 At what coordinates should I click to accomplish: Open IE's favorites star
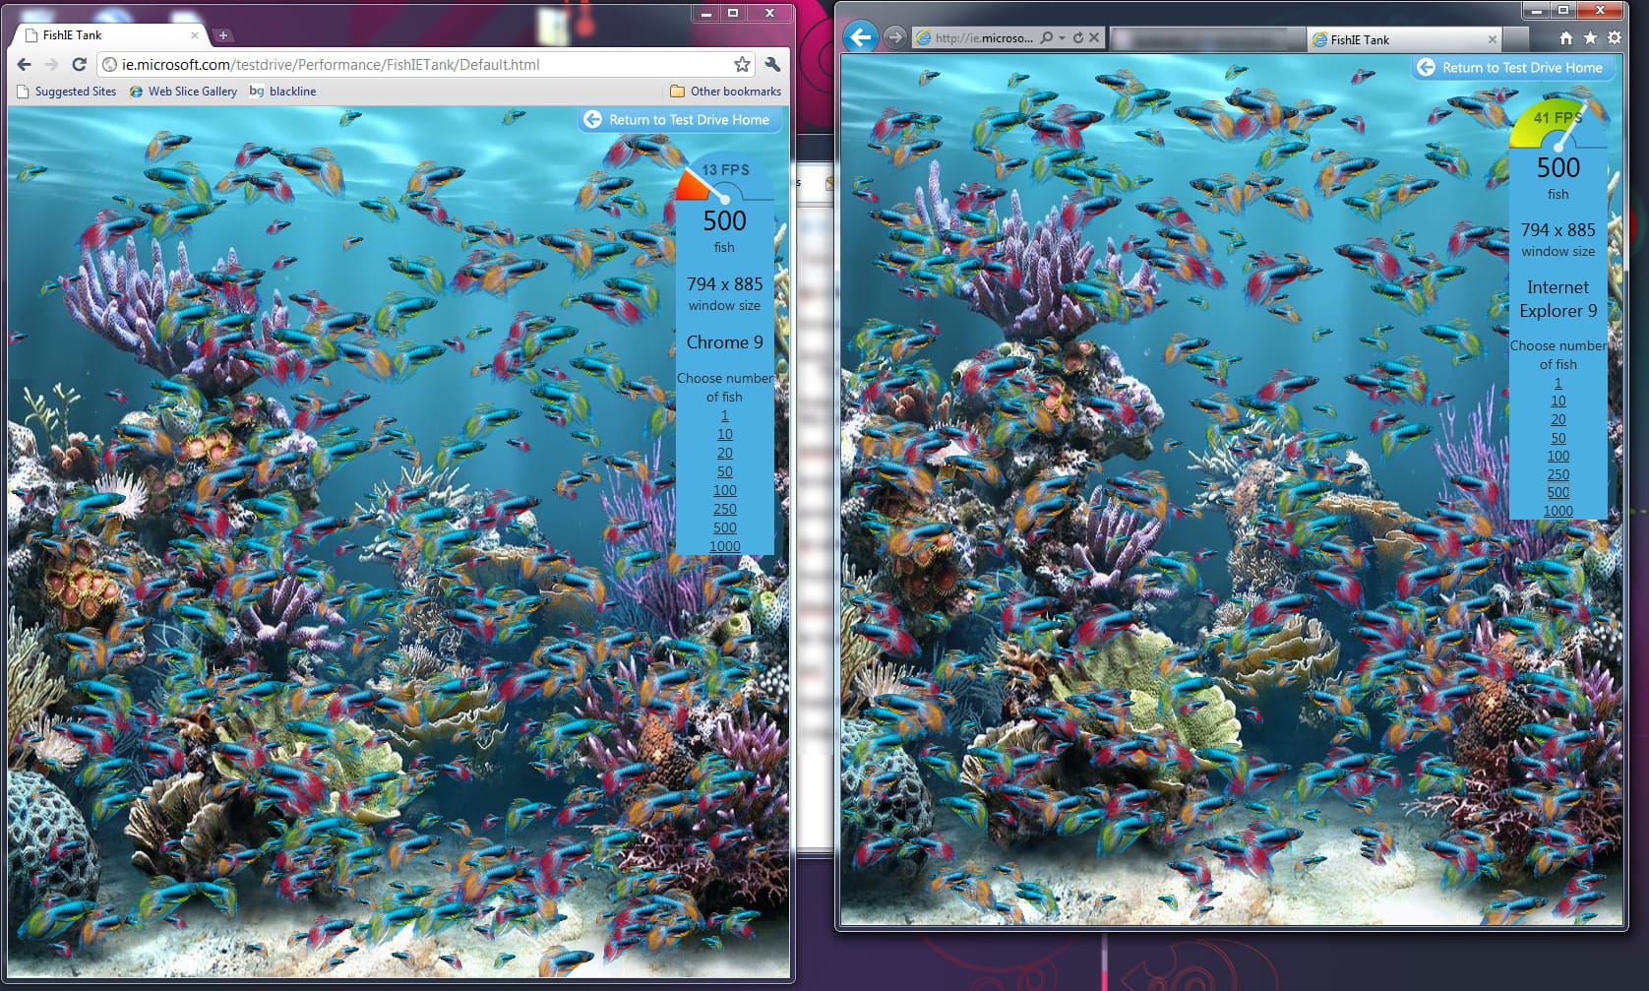(1590, 38)
